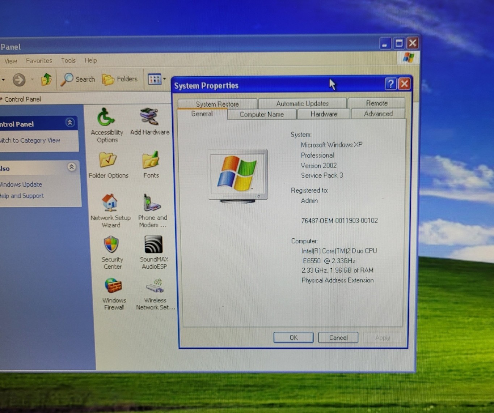Open the Help and Support link

[x=22, y=196]
